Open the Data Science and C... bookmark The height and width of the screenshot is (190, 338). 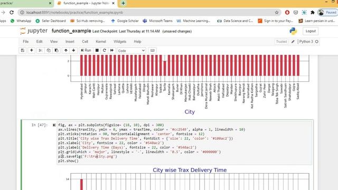pos(235,21)
